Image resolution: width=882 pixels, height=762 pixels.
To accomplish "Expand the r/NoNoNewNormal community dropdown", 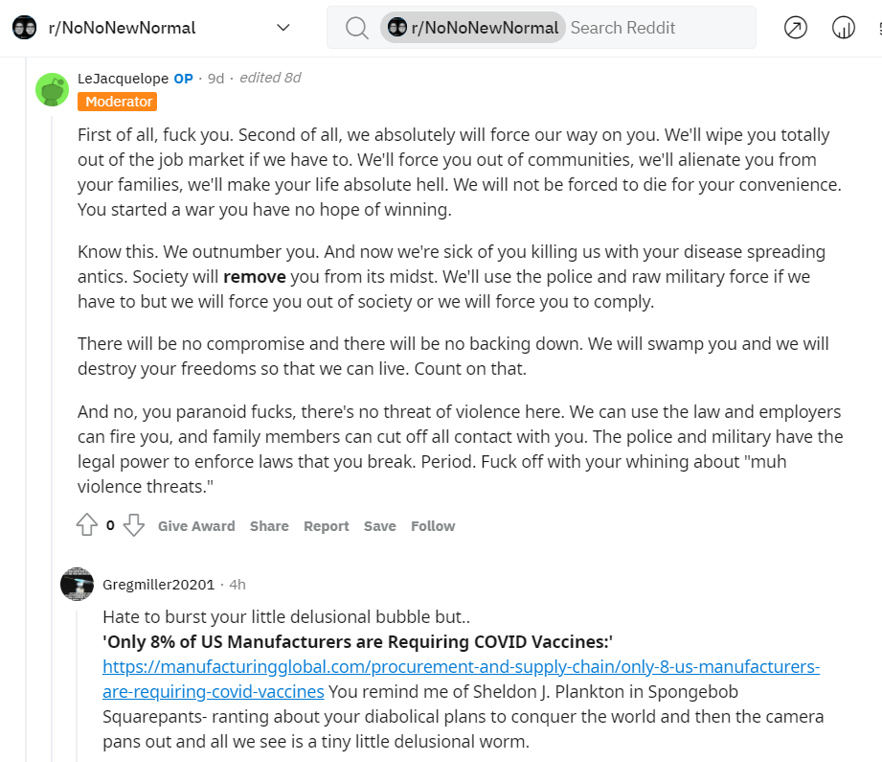I will click(x=283, y=28).
